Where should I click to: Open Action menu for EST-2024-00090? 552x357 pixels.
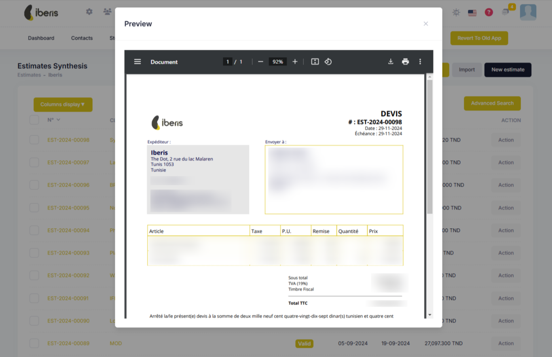point(506,321)
